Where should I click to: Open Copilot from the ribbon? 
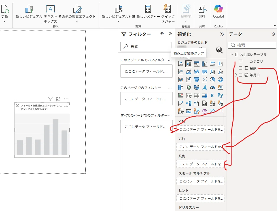219,12
